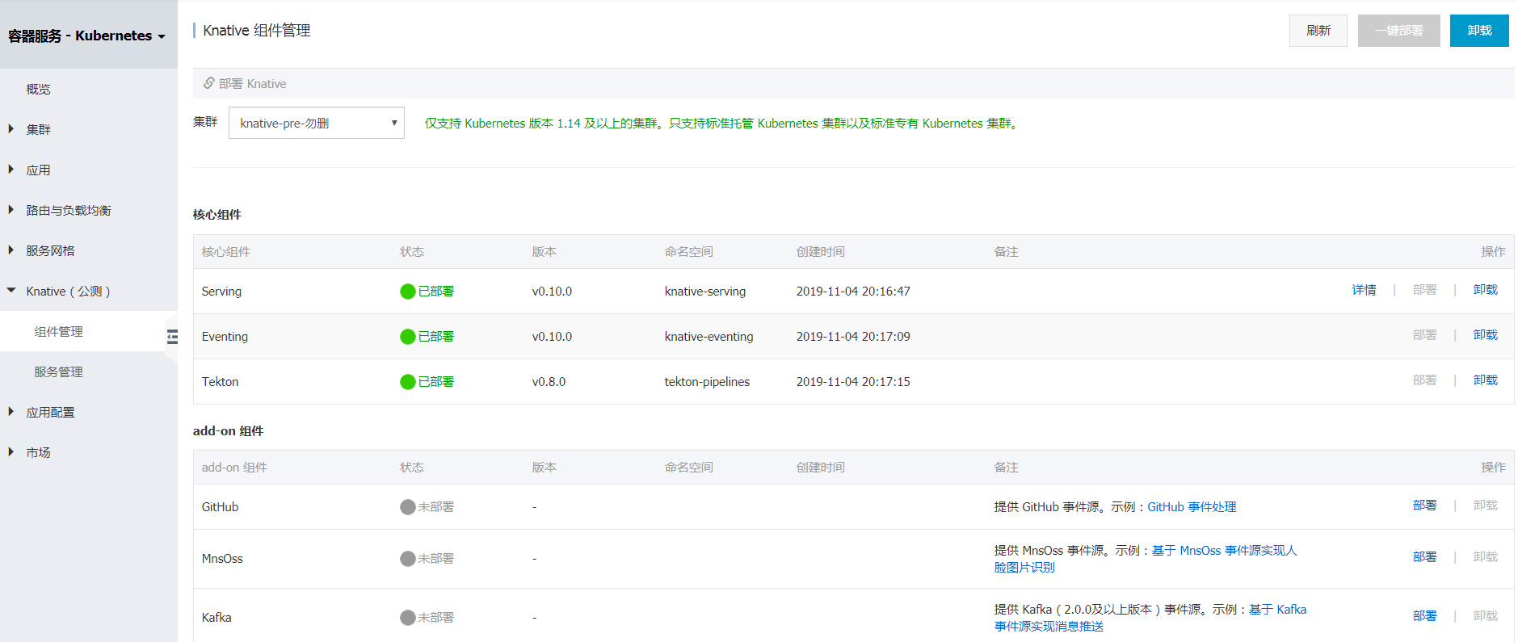The height and width of the screenshot is (642, 1518).
Task: Click the MnsOss add-on name
Action: pos(222,559)
